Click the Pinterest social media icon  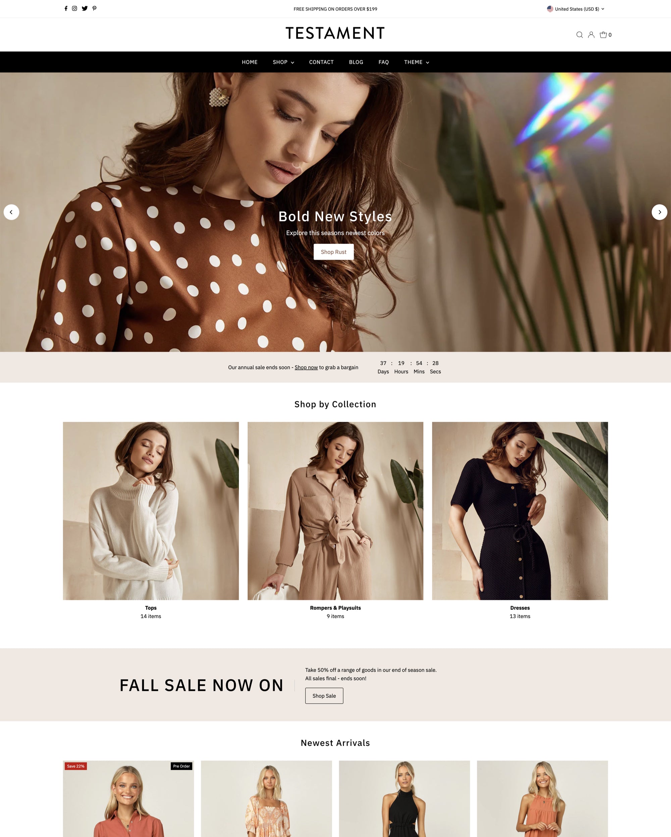coord(94,8)
